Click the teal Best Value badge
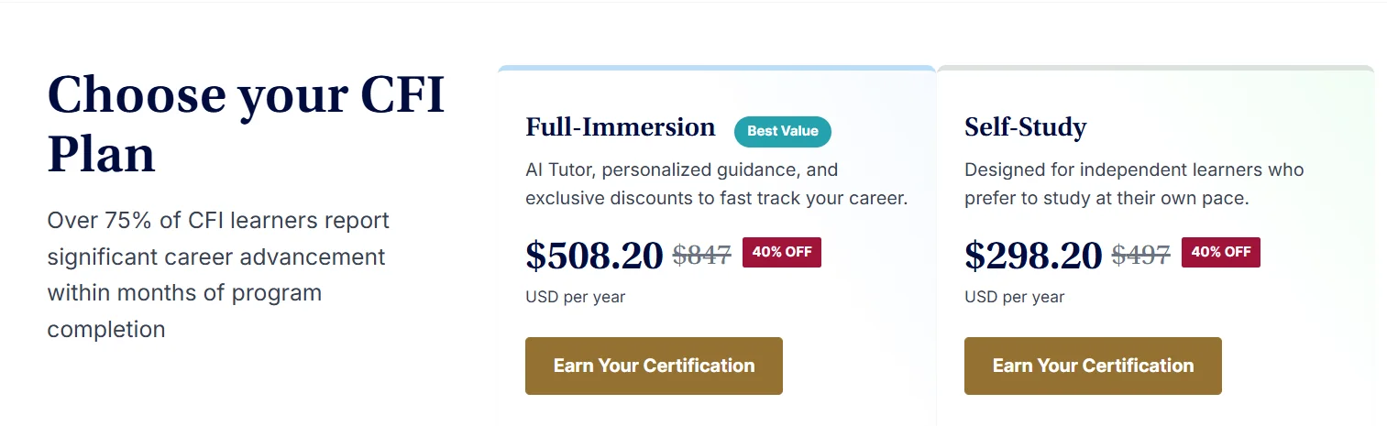1387x426 pixels. [782, 131]
